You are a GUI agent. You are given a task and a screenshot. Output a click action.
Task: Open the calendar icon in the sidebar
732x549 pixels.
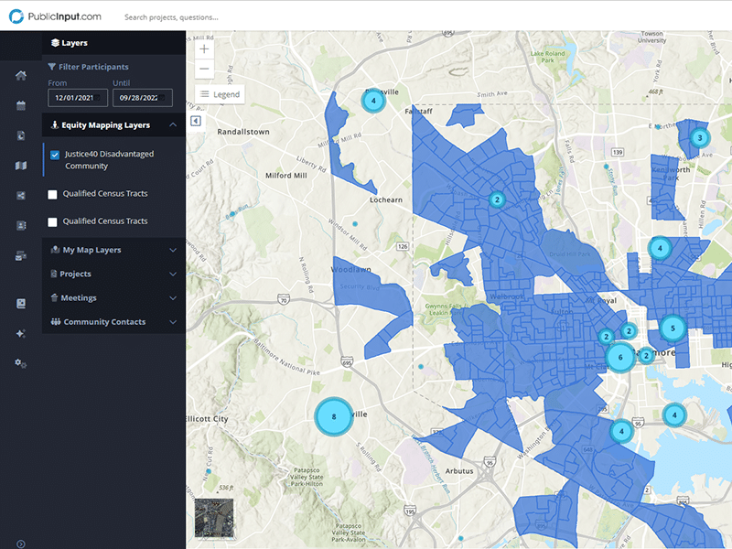click(x=20, y=105)
